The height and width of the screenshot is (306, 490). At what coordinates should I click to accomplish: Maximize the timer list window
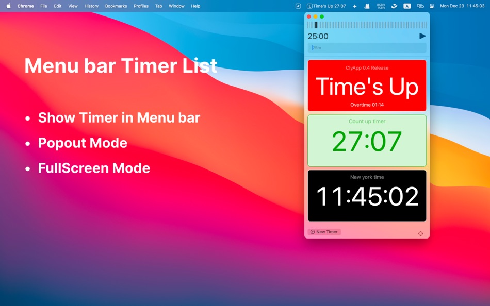point(322,16)
